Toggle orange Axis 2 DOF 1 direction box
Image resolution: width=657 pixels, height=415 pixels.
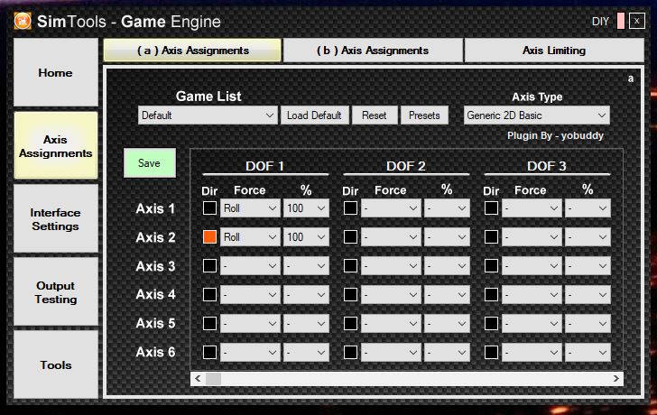pyautogui.click(x=209, y=237)
